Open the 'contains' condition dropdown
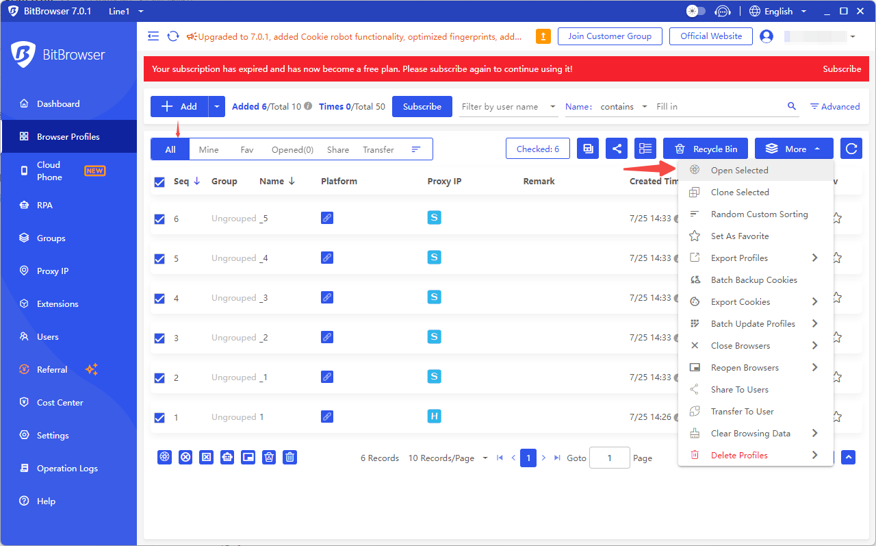This screenshot has width=876, height=546. 623,107
